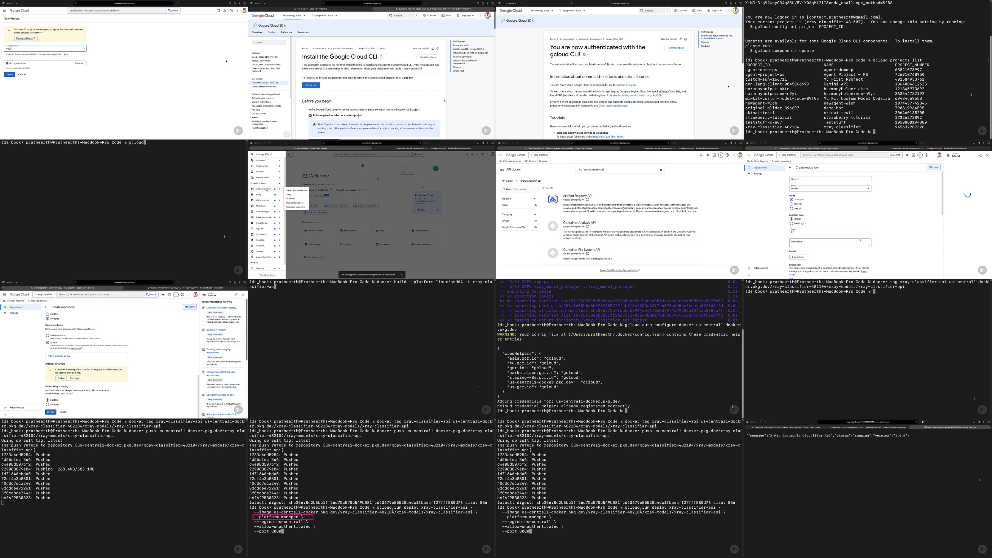Choose the Region location type radio
The height and width of the screenshot is (558, 992).
(x=791, y=219)
